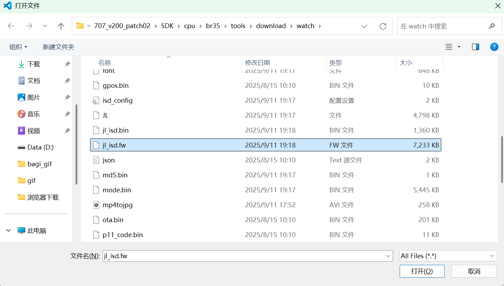Open Downloads (下载) in quick access
Viewport: 504px width, 286px height.
pos(34,64)
